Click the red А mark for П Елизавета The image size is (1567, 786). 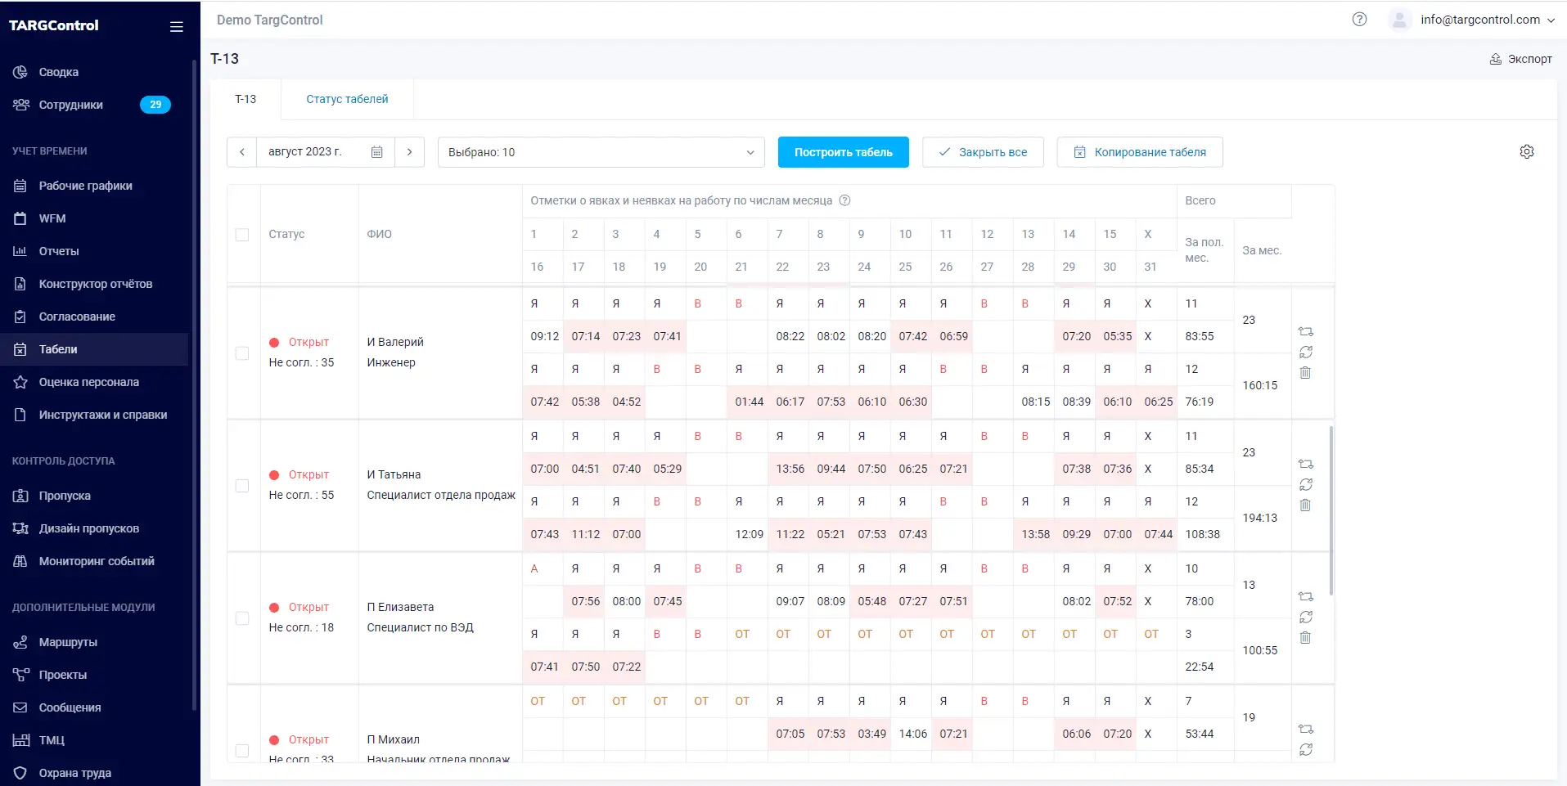tap(534, 568)
